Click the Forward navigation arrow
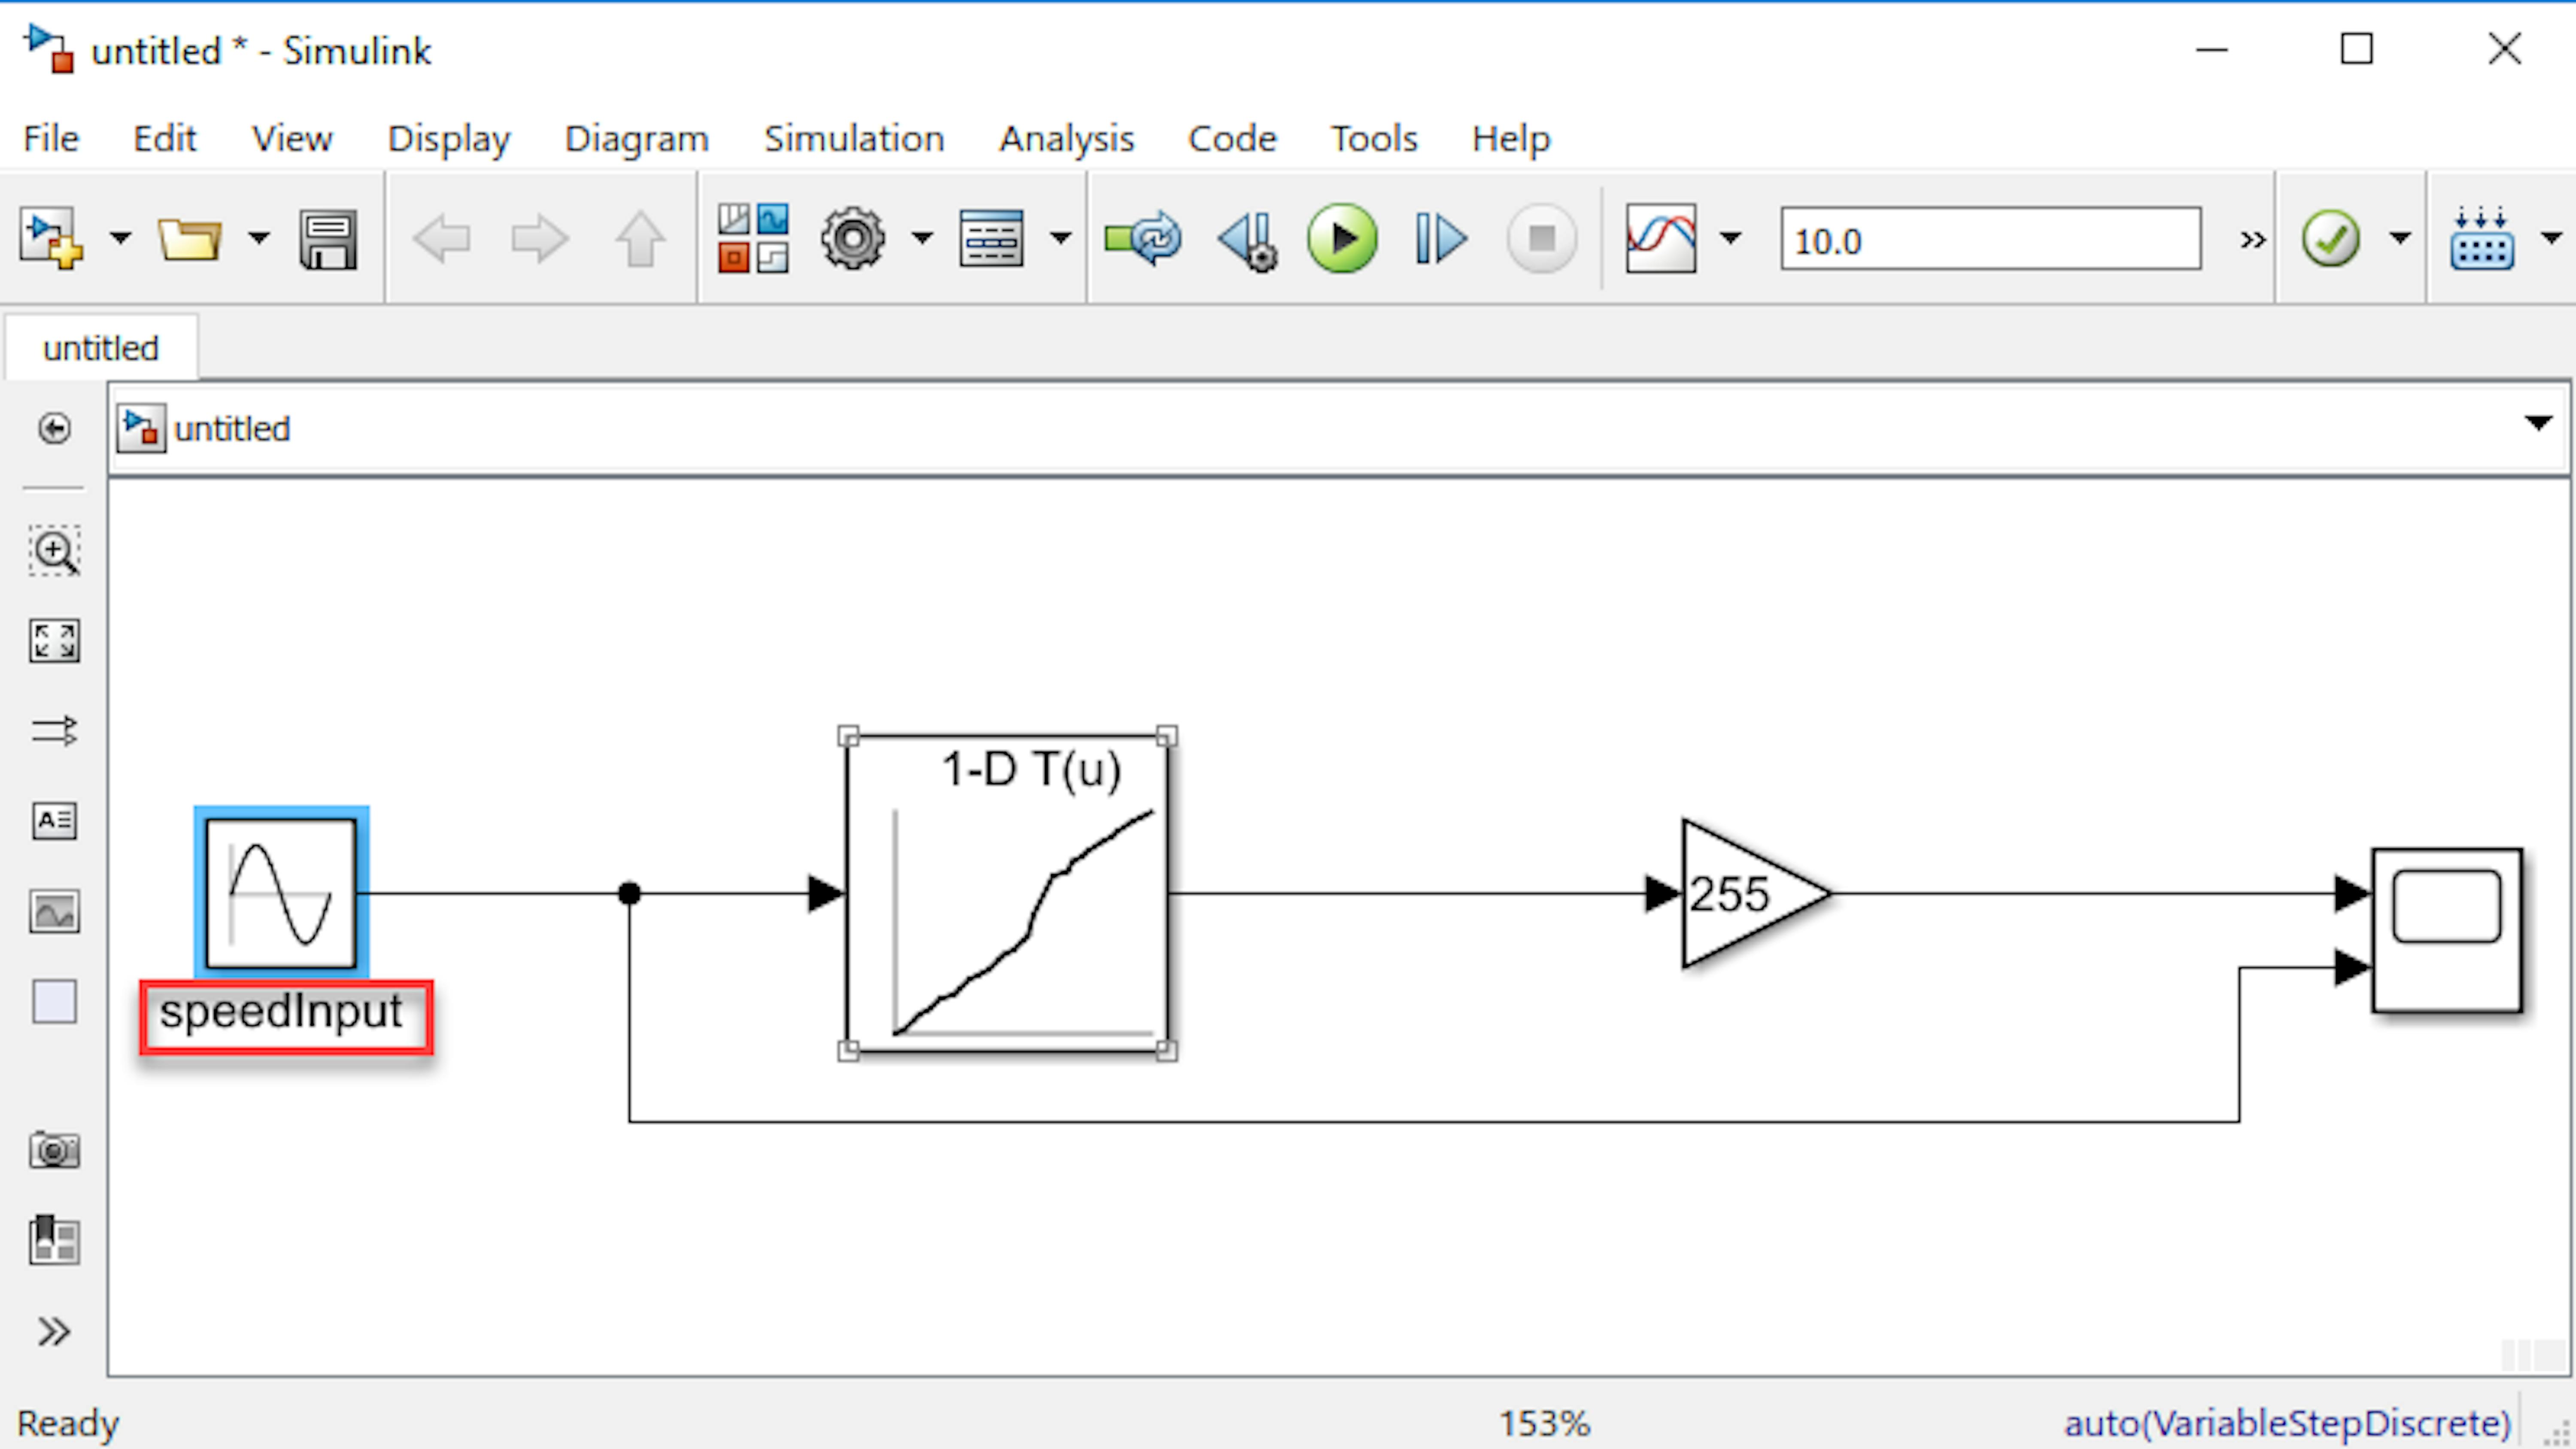 [x=540, y=239]
